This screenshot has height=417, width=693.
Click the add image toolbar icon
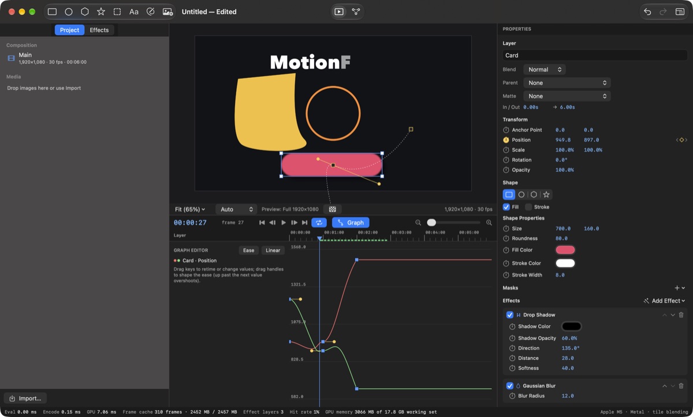point(167,12)
